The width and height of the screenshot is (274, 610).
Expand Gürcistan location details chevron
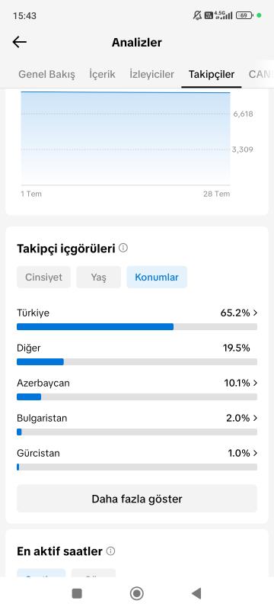tap(255, 453)
